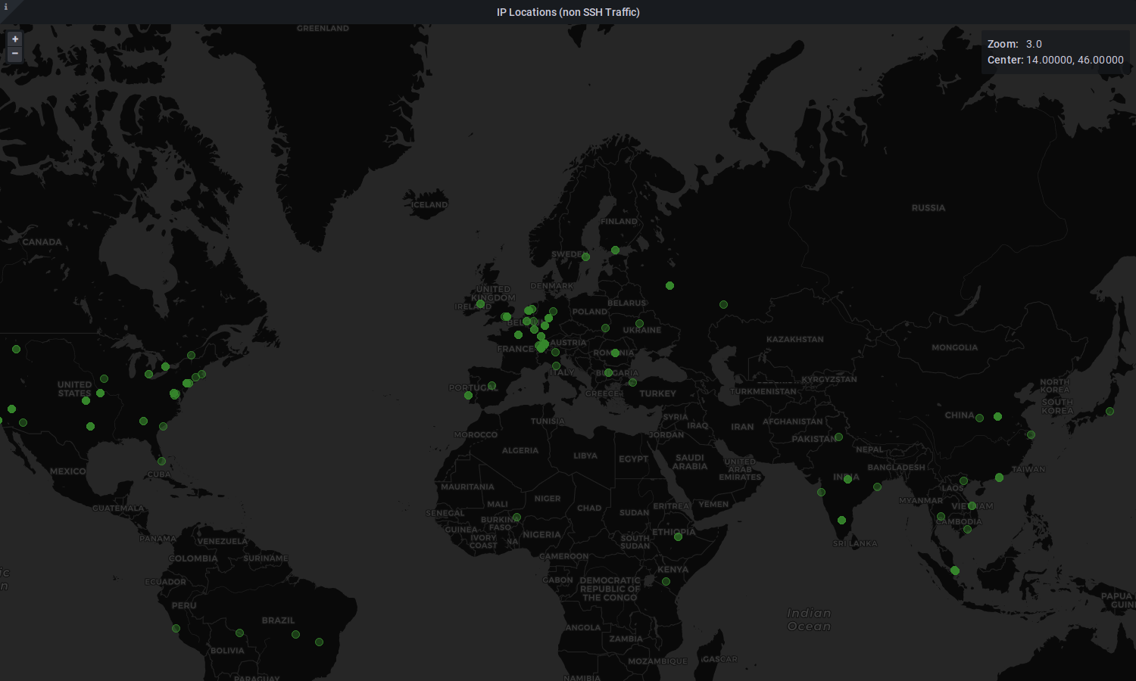Viewport: 1136px width, 681px height.
Task: Select the green marker beside the Sweden label
Action: [x=585, y=257]
